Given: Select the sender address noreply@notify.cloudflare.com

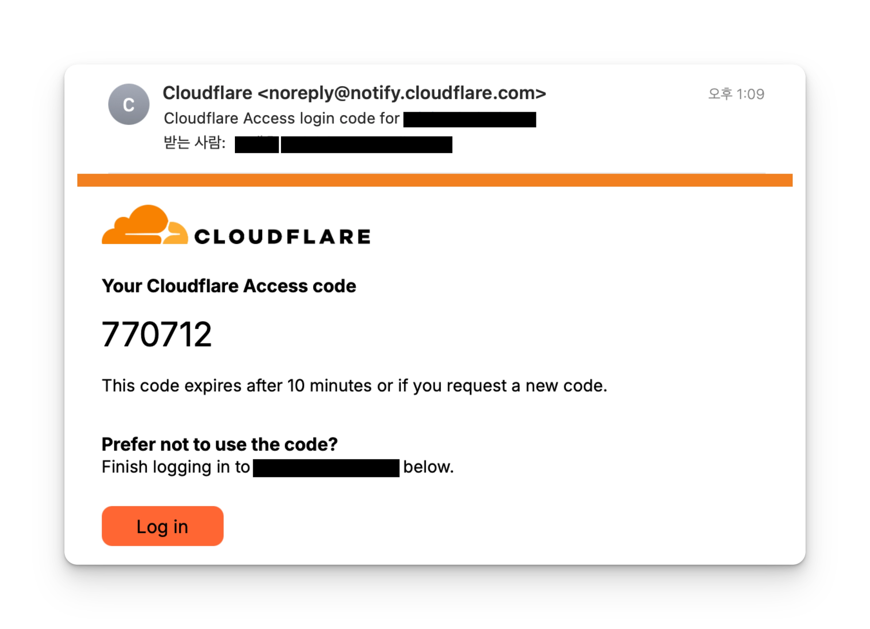Looking at the screenshot, I should coord(402,93).
